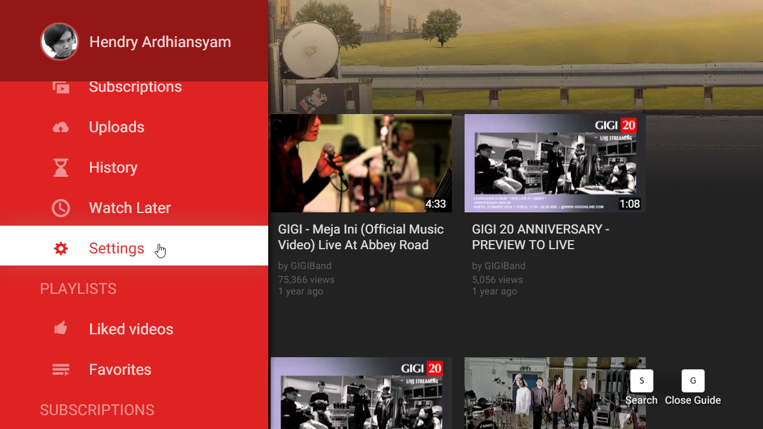Screen dimensions: 763x429
Task: Select the Favorites playlist icon
Action: coord(60,369)
